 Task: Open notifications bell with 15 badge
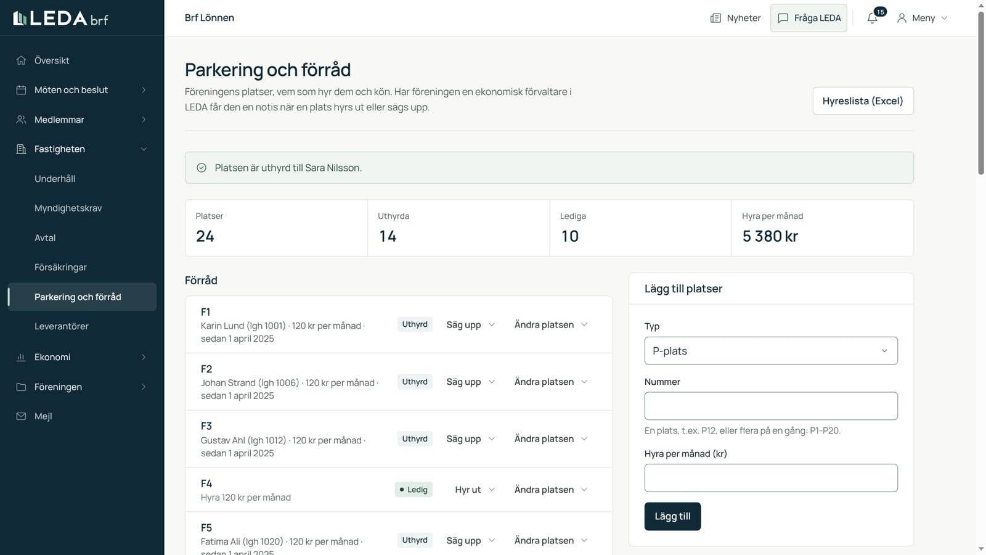[873, 18]
